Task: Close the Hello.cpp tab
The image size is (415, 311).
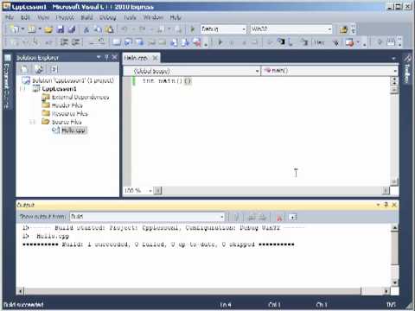Action: 155,58
